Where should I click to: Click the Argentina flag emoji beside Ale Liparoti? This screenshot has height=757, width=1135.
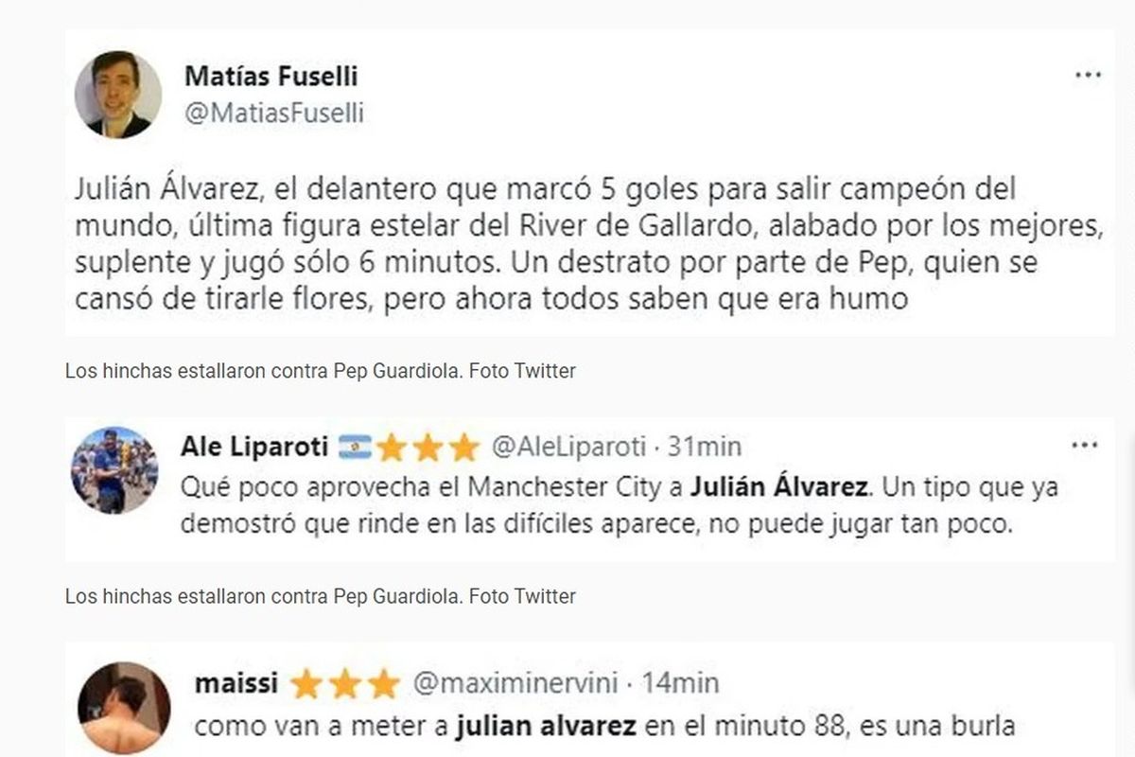(x=355, y=446)
